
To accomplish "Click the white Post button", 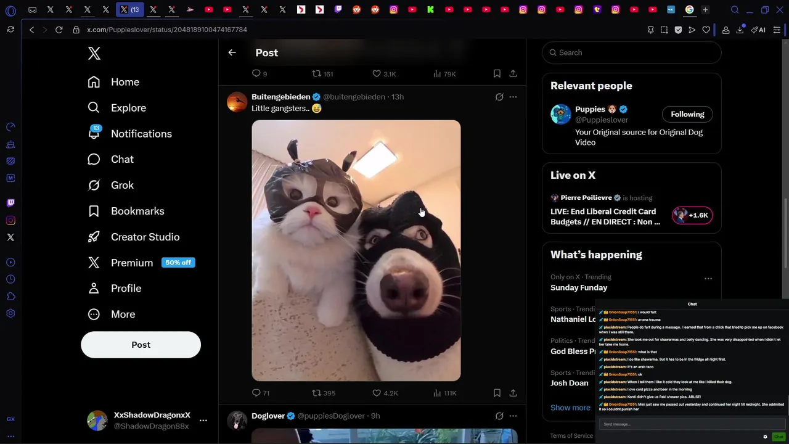I will (141, 345).
